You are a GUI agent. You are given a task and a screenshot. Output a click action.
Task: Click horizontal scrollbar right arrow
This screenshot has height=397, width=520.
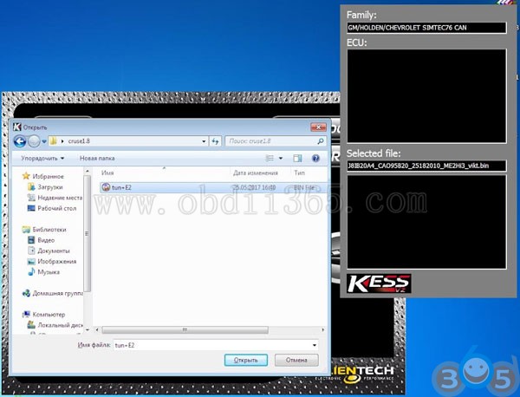pos(323,329)
